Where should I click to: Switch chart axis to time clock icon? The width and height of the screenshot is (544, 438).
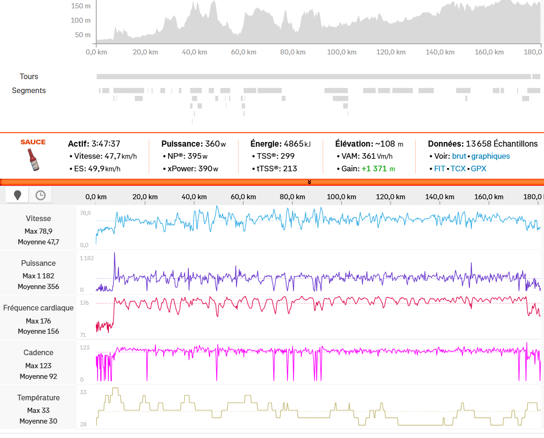coord(40,195)
